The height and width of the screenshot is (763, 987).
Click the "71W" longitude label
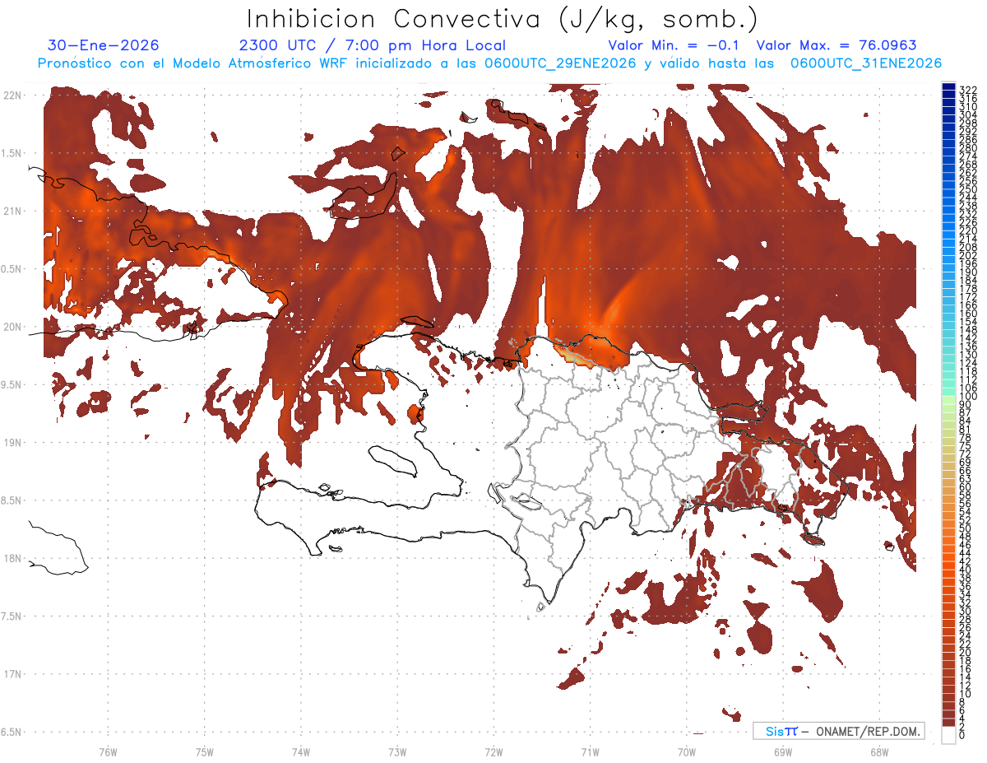[x=590, y=751]
